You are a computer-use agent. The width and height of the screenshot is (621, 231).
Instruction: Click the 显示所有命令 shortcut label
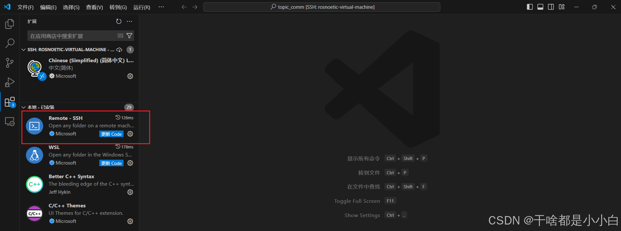364,158
